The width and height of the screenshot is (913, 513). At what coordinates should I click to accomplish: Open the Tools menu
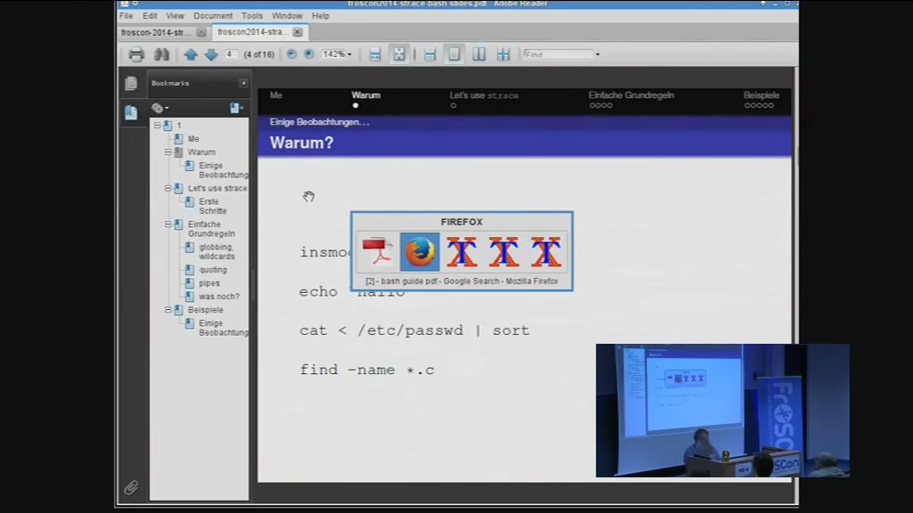[x=252, y=16]
